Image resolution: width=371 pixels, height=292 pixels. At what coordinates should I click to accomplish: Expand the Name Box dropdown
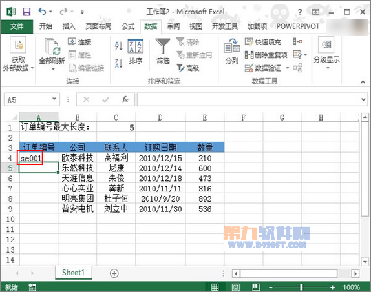(54, 99)
